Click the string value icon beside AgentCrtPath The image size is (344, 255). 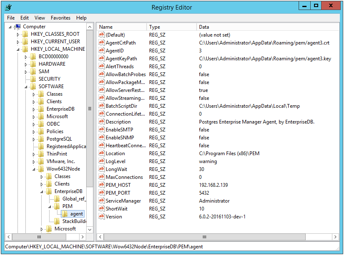click(101, 43)
